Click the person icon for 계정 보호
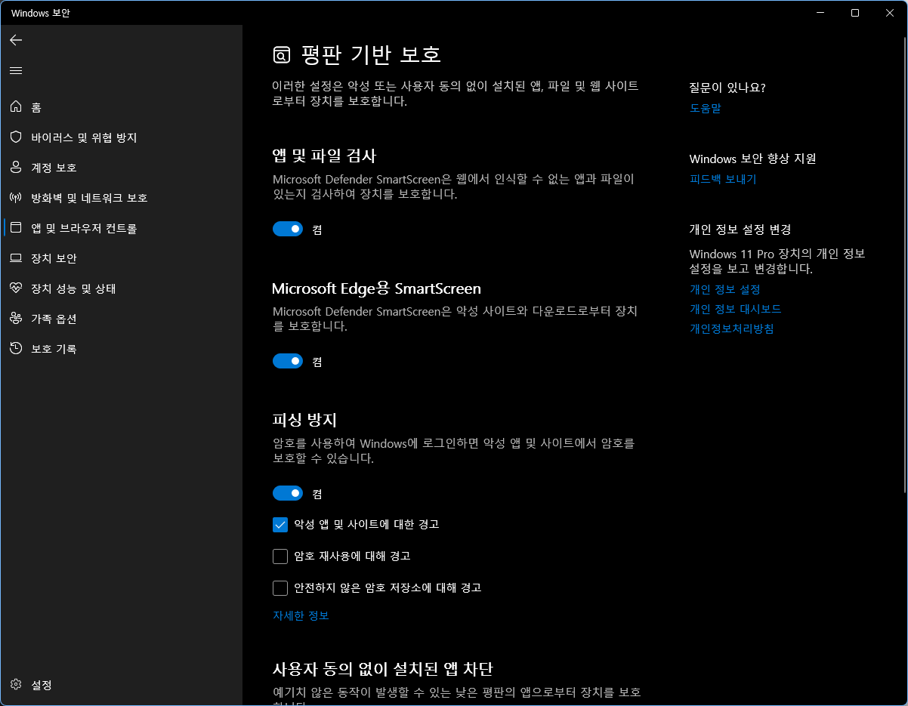Viewport: 908px width, 706px height. (16, 168)
